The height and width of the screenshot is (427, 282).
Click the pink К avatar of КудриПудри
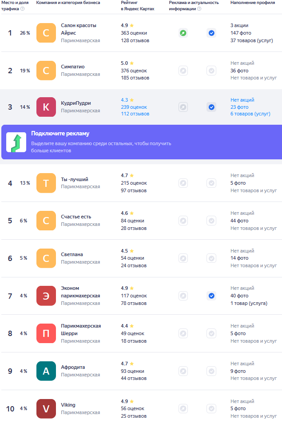(x=46, y=107)
